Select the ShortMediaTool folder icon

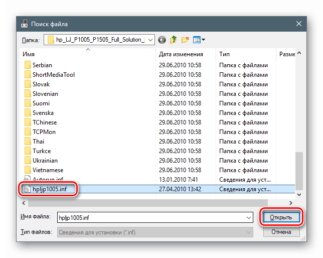coord(28,74)
